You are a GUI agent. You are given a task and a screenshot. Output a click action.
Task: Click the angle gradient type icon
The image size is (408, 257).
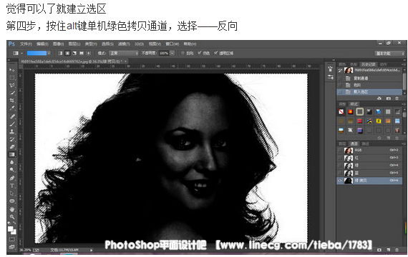coord(74,53)
